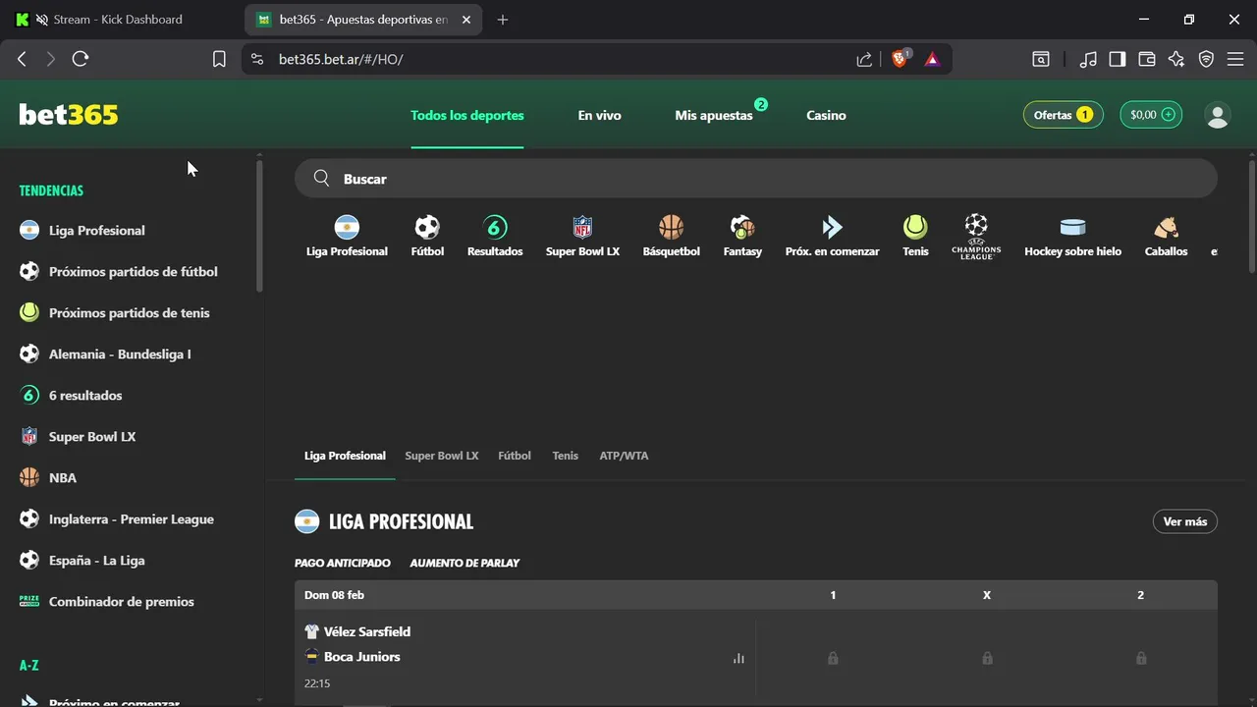Open Combinador de premios

coord(122,602)
